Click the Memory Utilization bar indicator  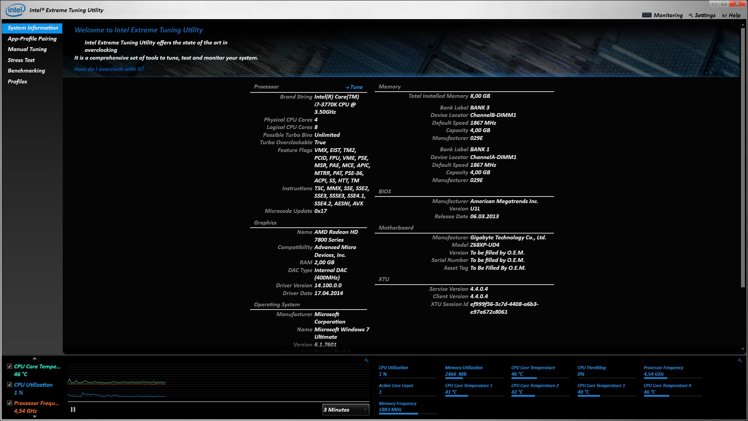click(x=474, y=378)
